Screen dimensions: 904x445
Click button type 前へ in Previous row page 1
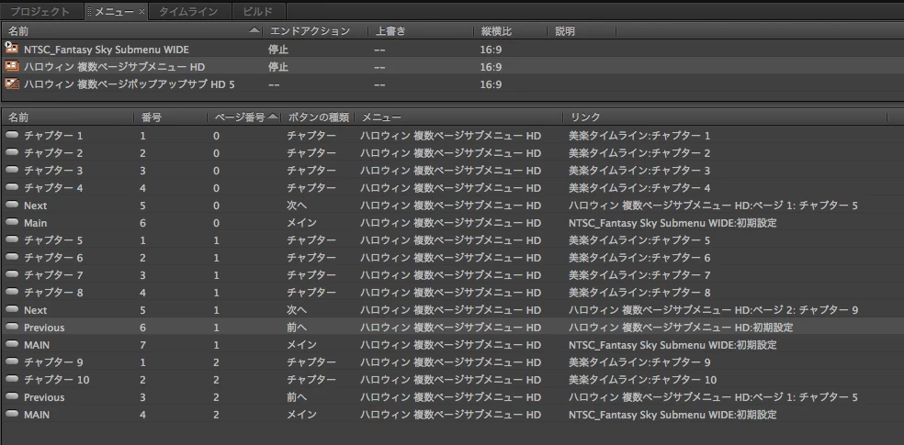(297, 328)
